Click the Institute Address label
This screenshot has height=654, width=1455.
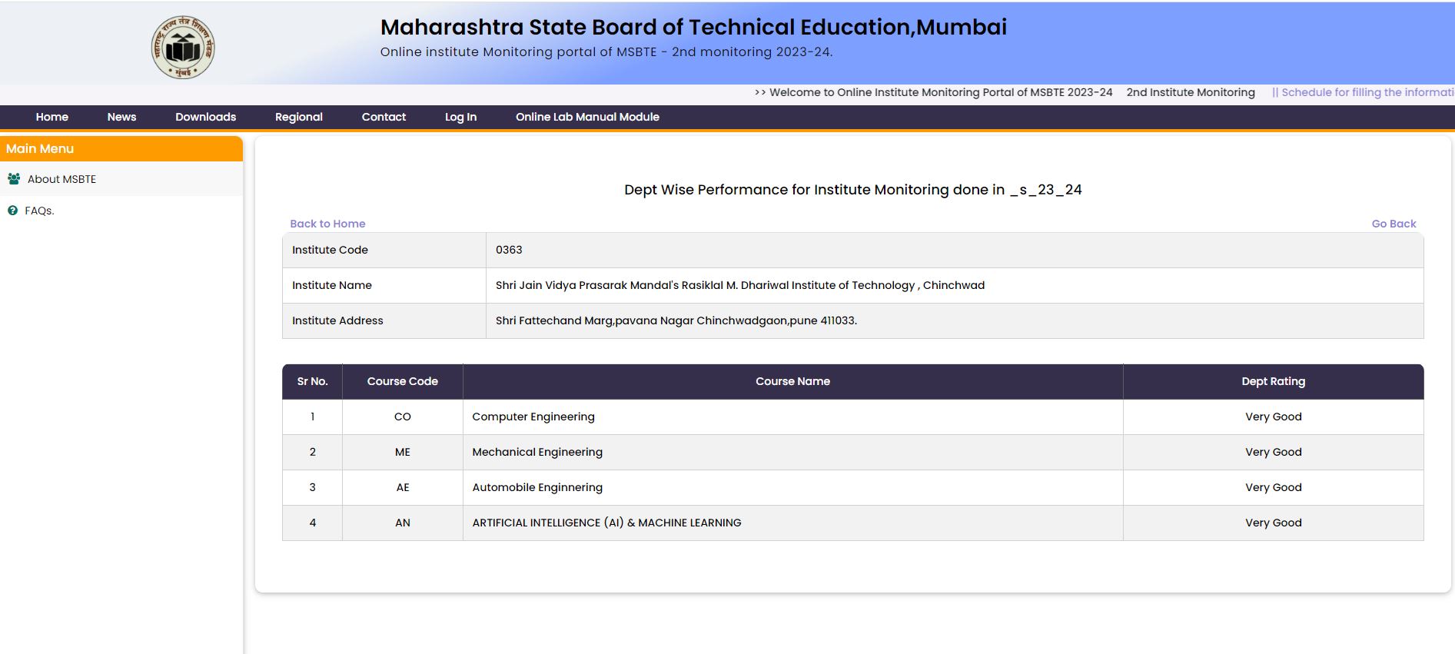[x=337, y=320]
